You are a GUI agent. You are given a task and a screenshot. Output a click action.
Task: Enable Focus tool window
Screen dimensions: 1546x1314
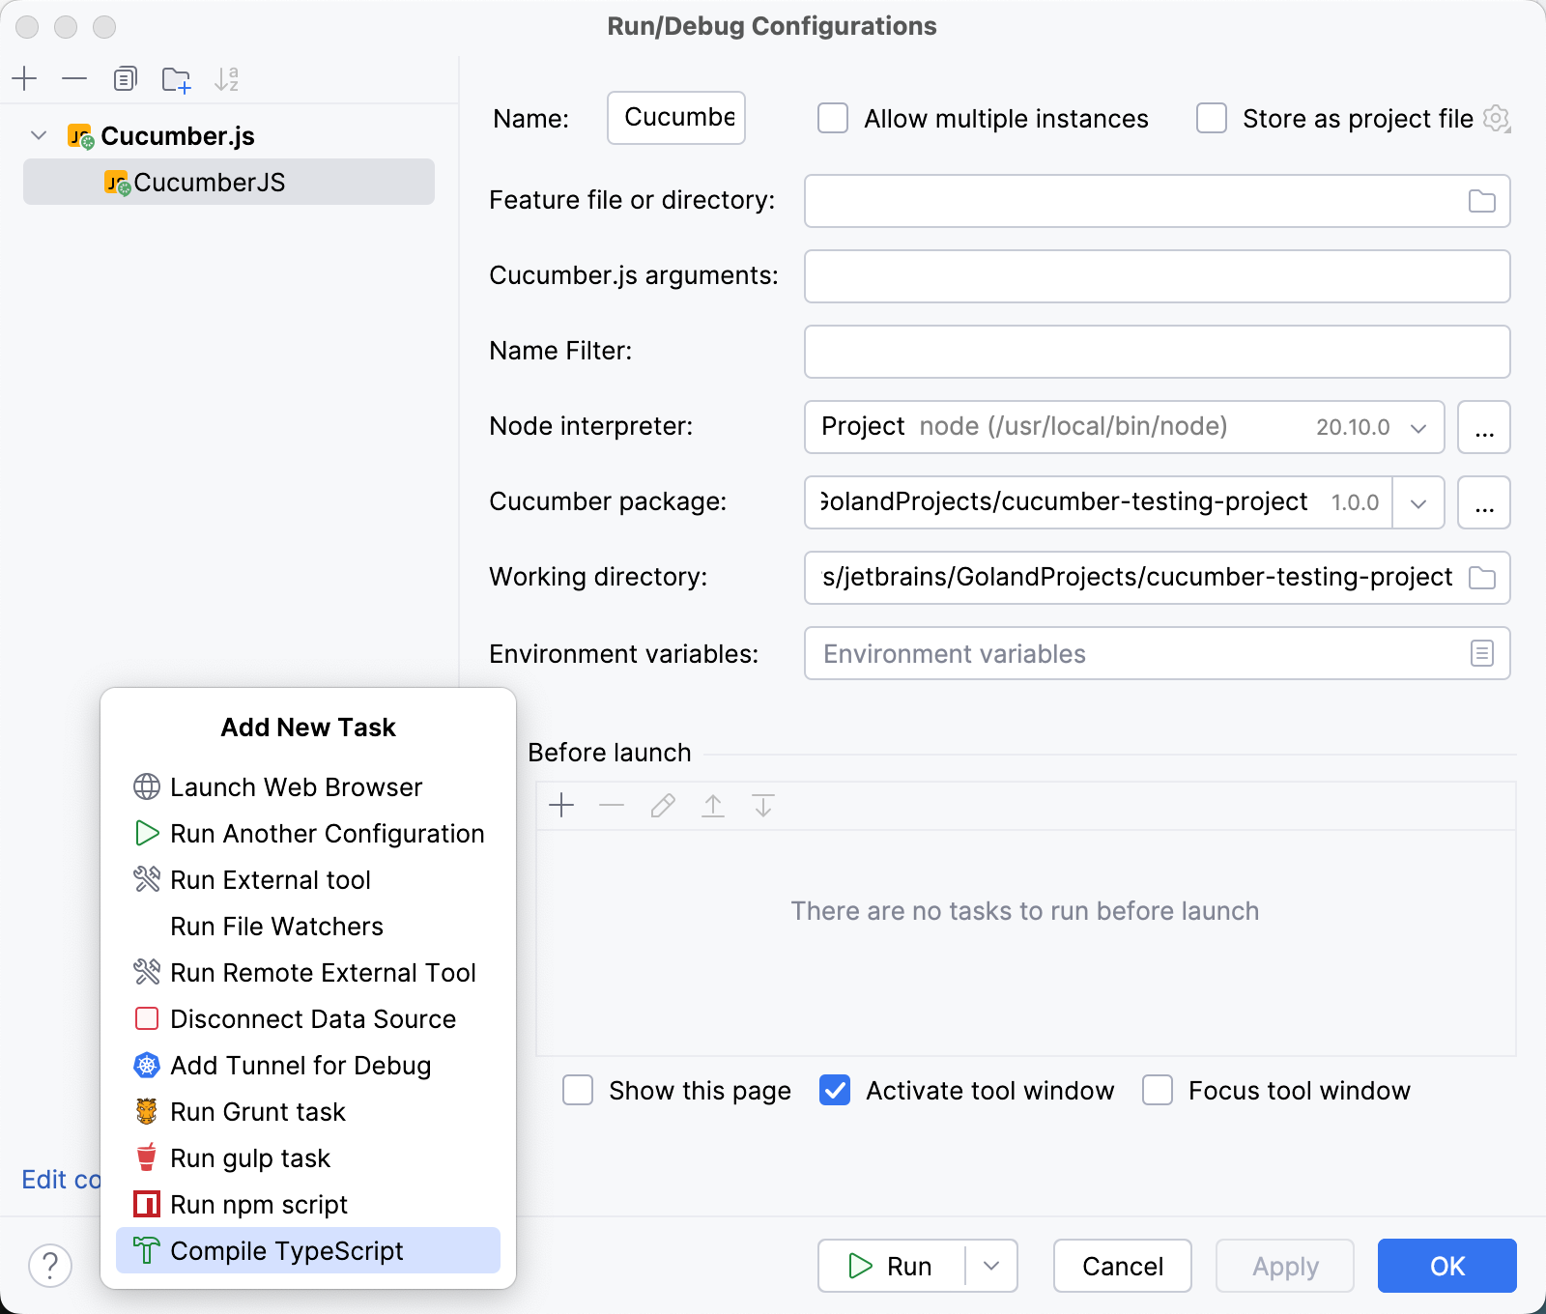(x=1158, y=1091)
